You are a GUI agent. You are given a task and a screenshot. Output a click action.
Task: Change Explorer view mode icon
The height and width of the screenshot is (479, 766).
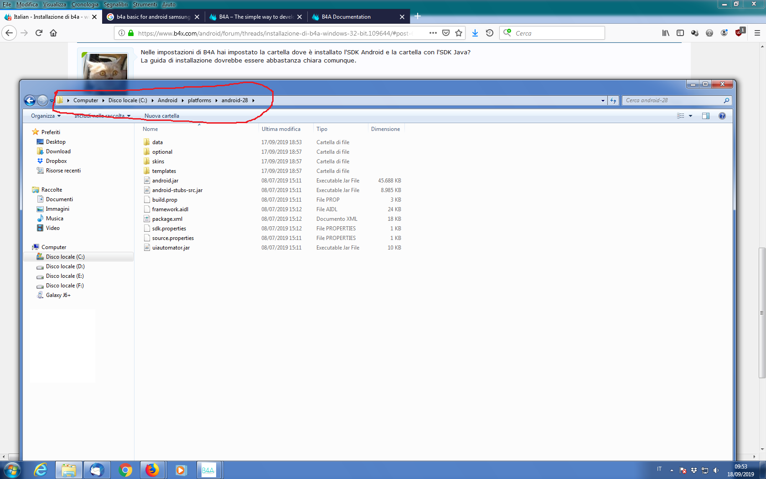[x=681, y=116]
